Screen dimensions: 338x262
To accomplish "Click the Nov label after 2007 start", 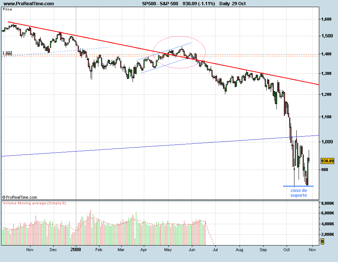I will pyautogui.click(x=30, y=250).
